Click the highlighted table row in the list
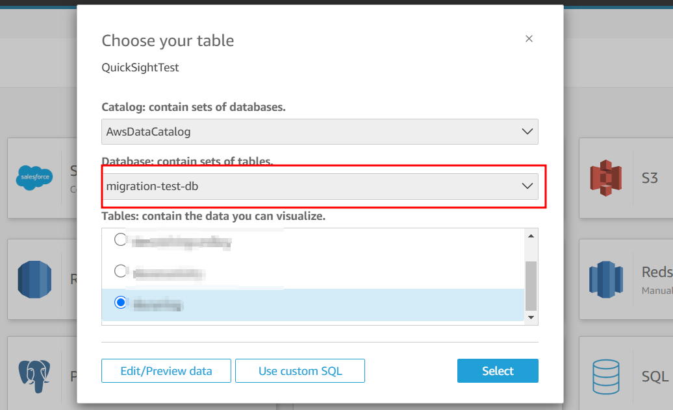 (x=312, y=304)
